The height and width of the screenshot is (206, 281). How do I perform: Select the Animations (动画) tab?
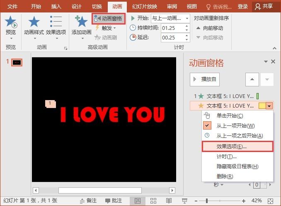(117, 7)
